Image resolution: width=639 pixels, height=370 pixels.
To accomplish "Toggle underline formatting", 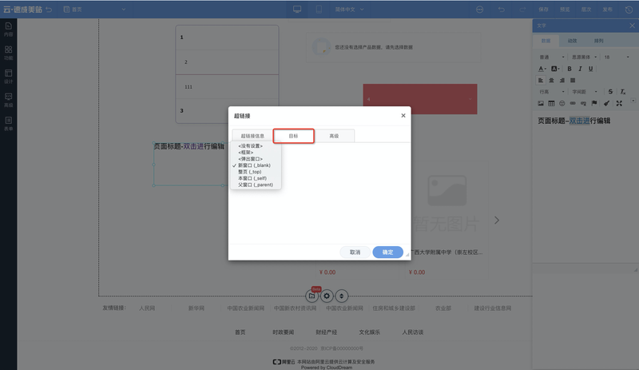I will click(590, 69).
